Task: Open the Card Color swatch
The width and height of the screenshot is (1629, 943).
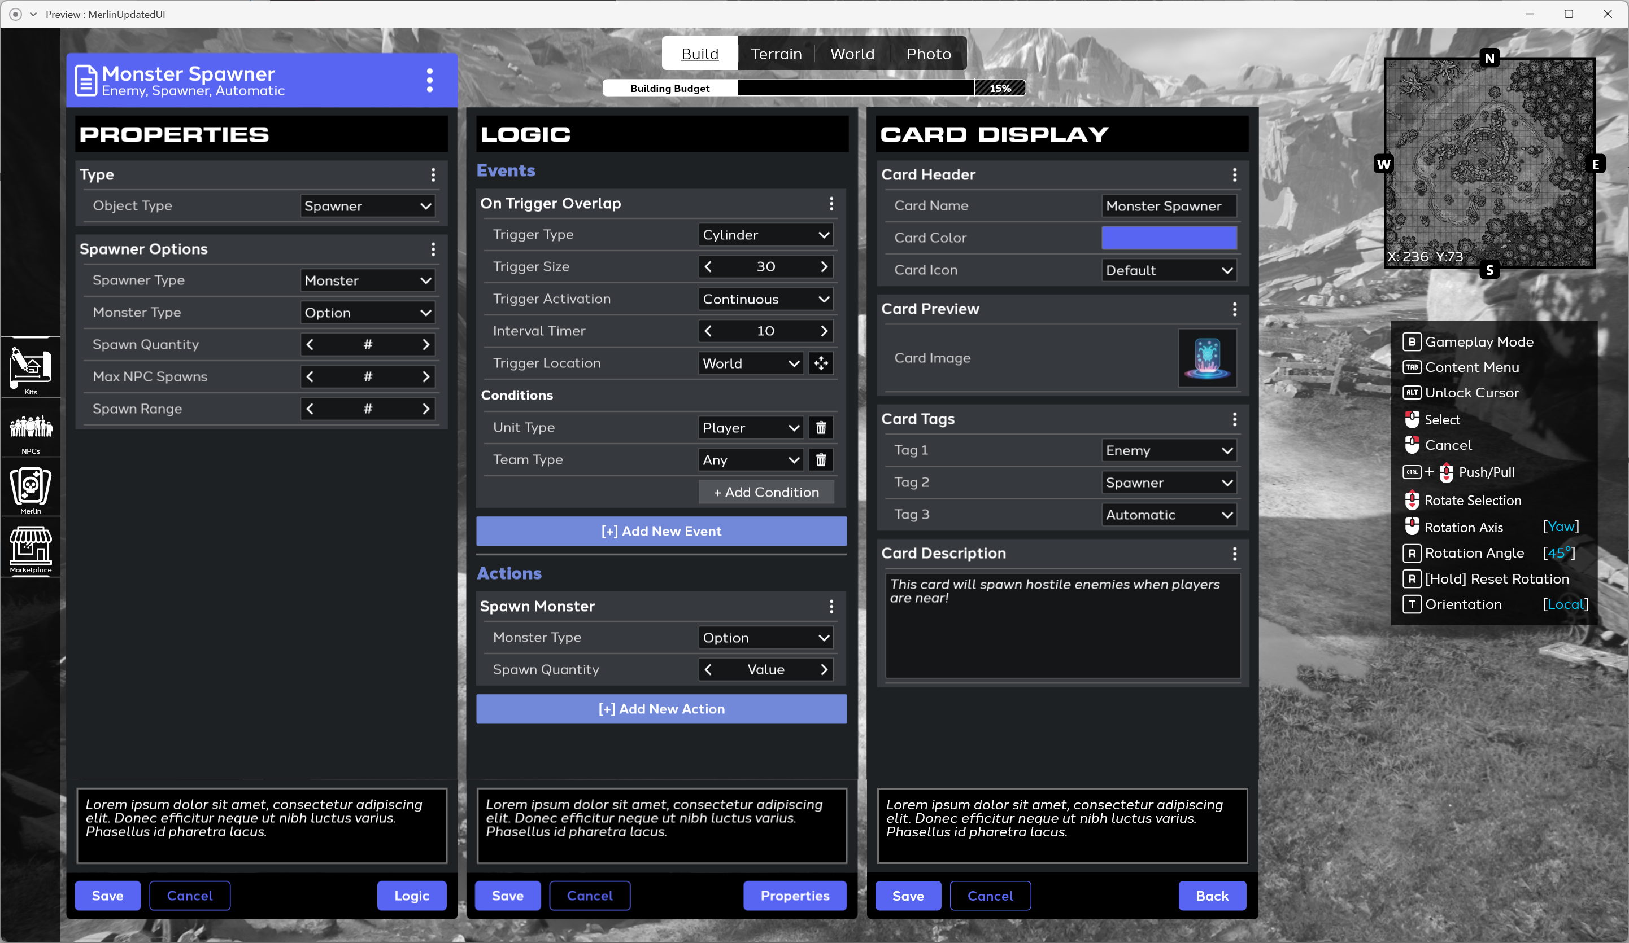Action: pos(1169,238)
